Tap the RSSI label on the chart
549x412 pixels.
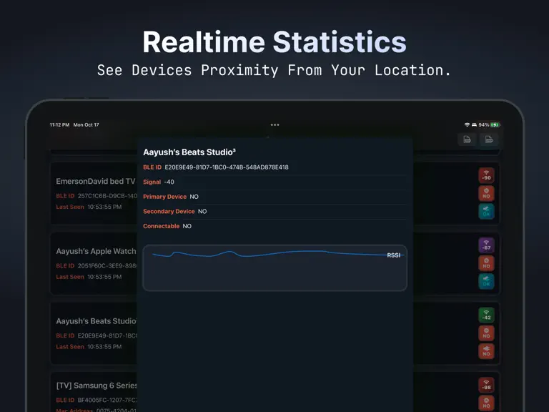394,255
